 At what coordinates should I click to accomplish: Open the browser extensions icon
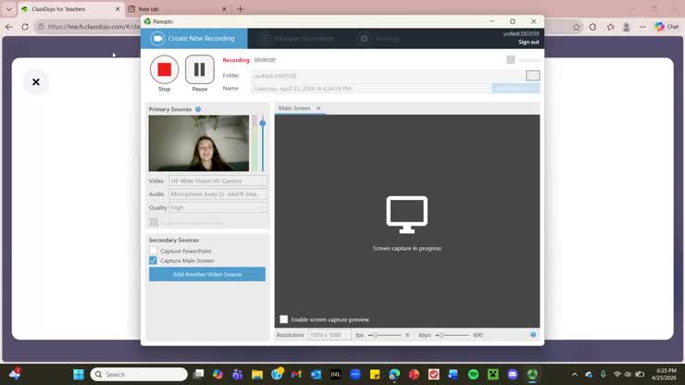click(x=592, y=27)
